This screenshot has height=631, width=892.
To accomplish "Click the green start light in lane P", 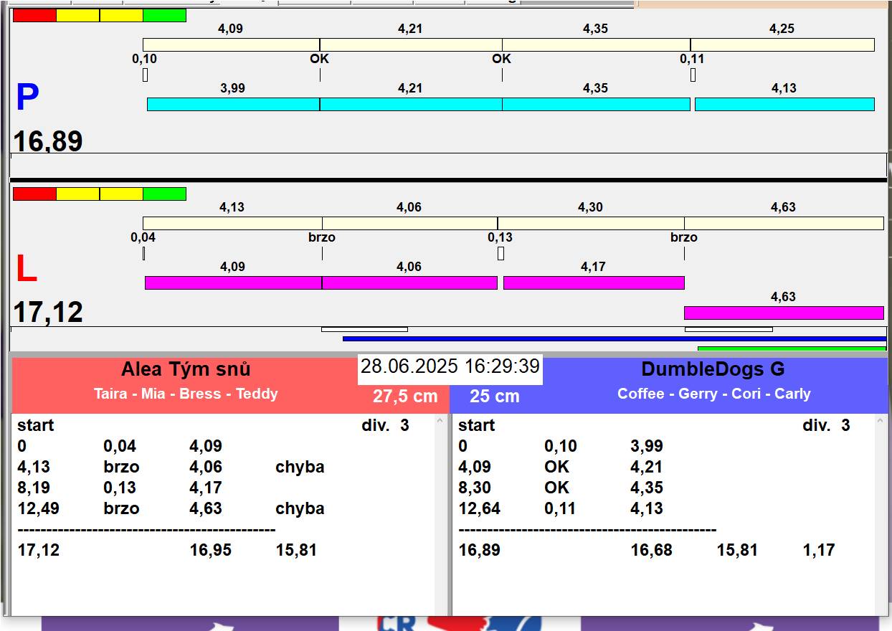I will point(164,15).
